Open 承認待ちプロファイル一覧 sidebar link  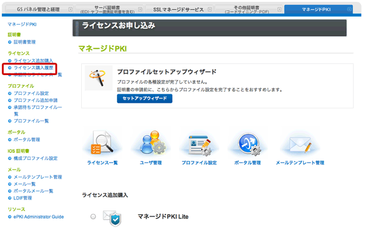[38, 111]
